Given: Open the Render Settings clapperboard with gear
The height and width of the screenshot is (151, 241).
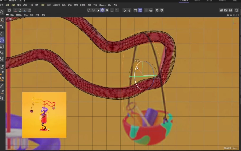Looking at the screenshot, I should [230, 10].
